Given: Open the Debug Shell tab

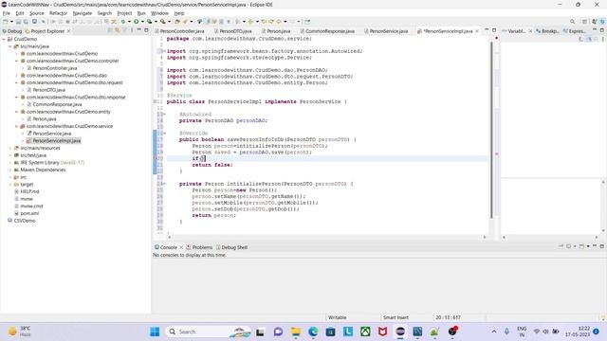Looking at the screenshot, I should click(x=231, y=247).
